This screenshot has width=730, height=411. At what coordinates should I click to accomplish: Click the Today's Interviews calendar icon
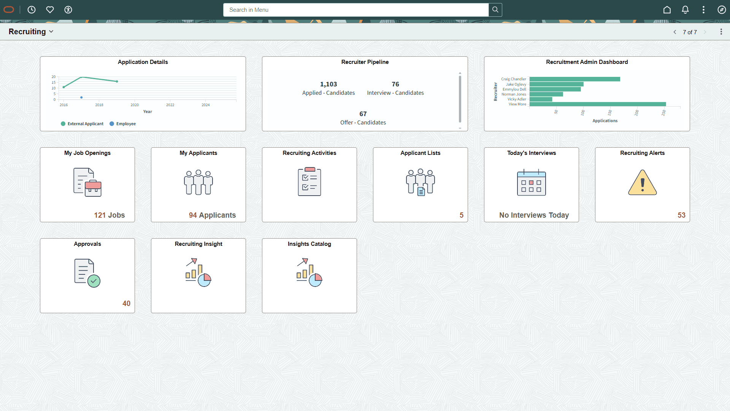[531, 183]
